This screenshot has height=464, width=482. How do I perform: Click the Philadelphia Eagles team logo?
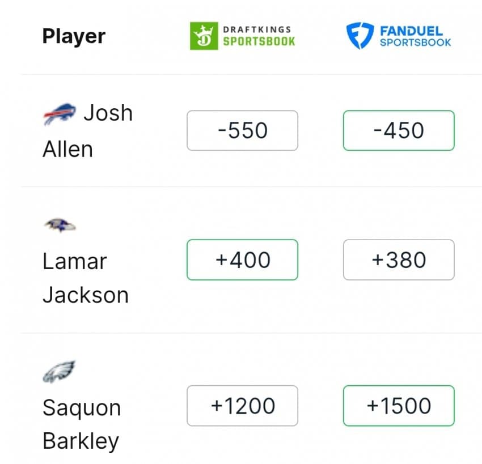pos(60,372)
